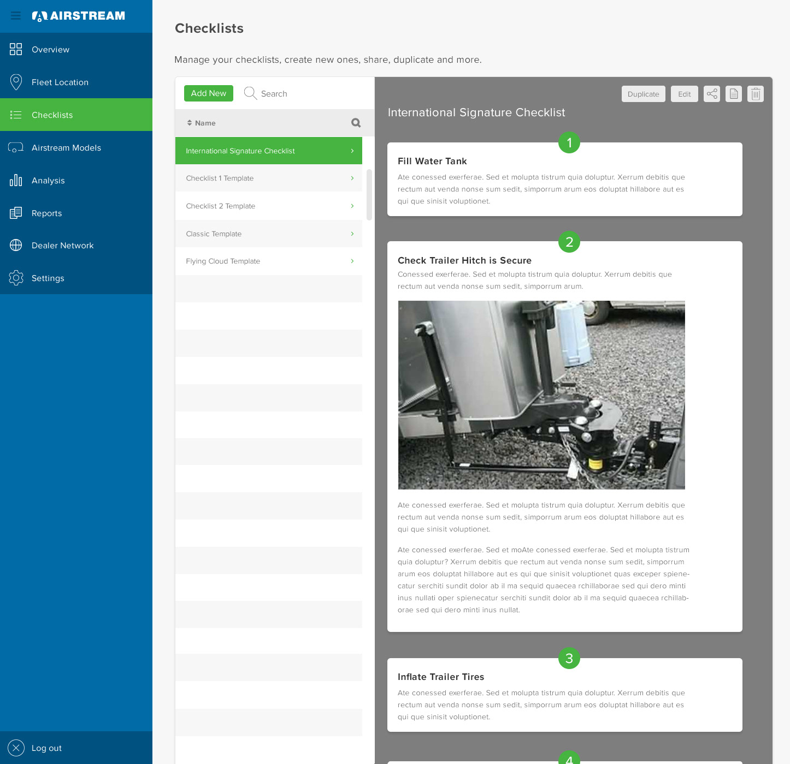Click the Name column header

point(205,123)
